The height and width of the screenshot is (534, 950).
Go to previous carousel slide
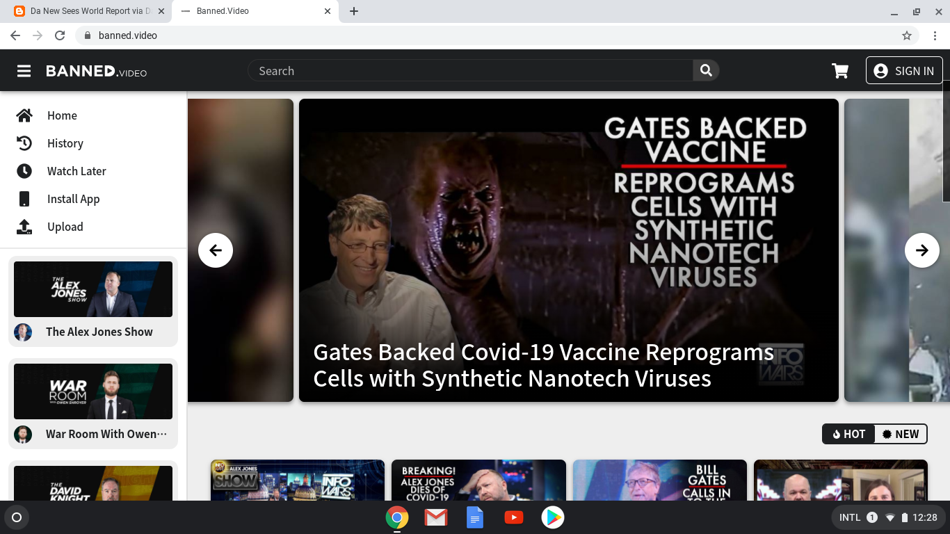click(x=216, y=250)
